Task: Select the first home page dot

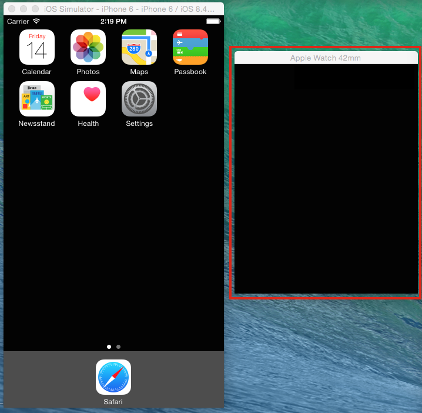Action: click(109, 347)
